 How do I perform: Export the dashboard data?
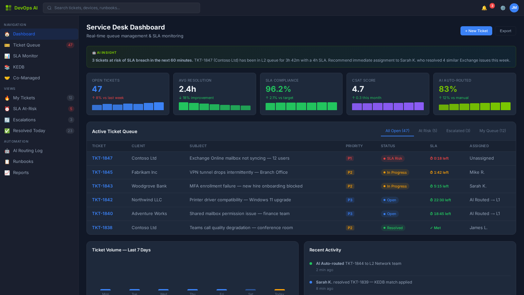(x=505, y=30)
